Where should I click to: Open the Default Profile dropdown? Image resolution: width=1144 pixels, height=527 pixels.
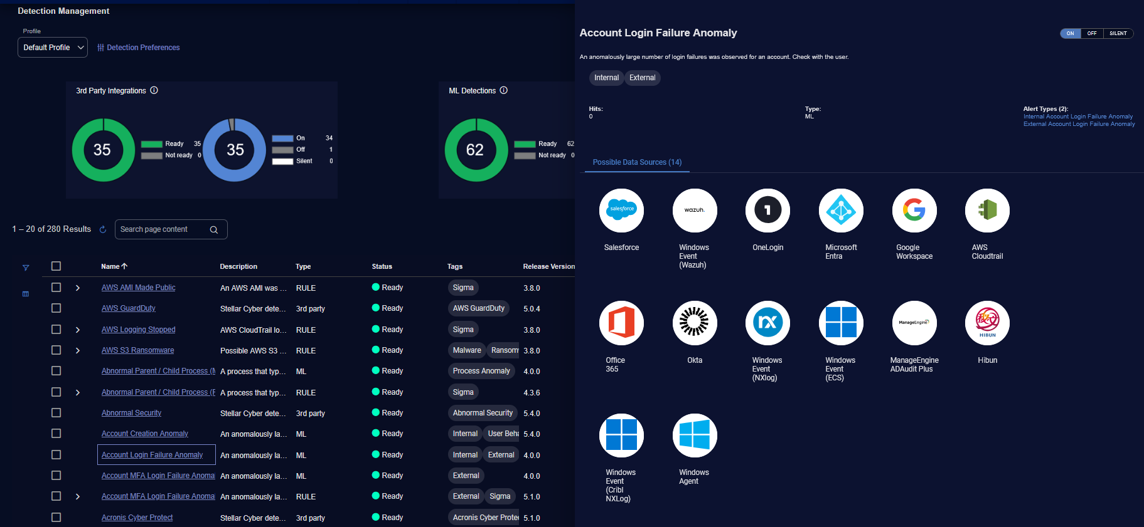coord(53,48)
